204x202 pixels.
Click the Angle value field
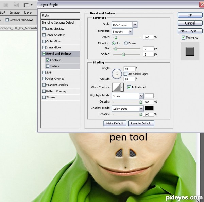tap(130, 69)
